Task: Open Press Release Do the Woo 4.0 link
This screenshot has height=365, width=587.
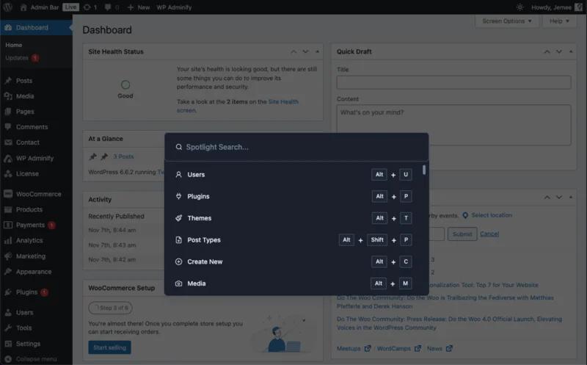Action: [449, 323]
